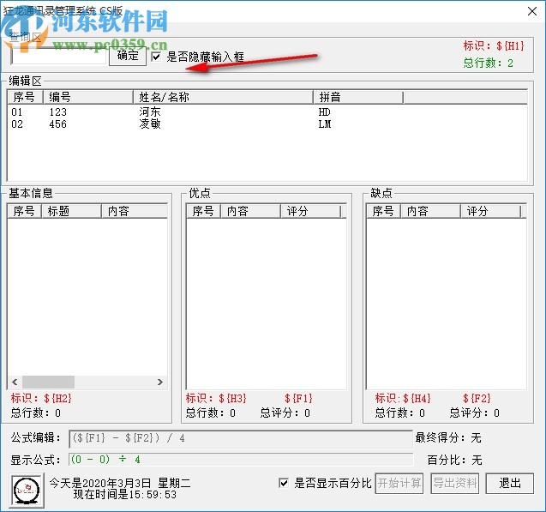Click the 编号 value 456
The width and height of the screenshot is (546, 512).
tap(57, 124)
